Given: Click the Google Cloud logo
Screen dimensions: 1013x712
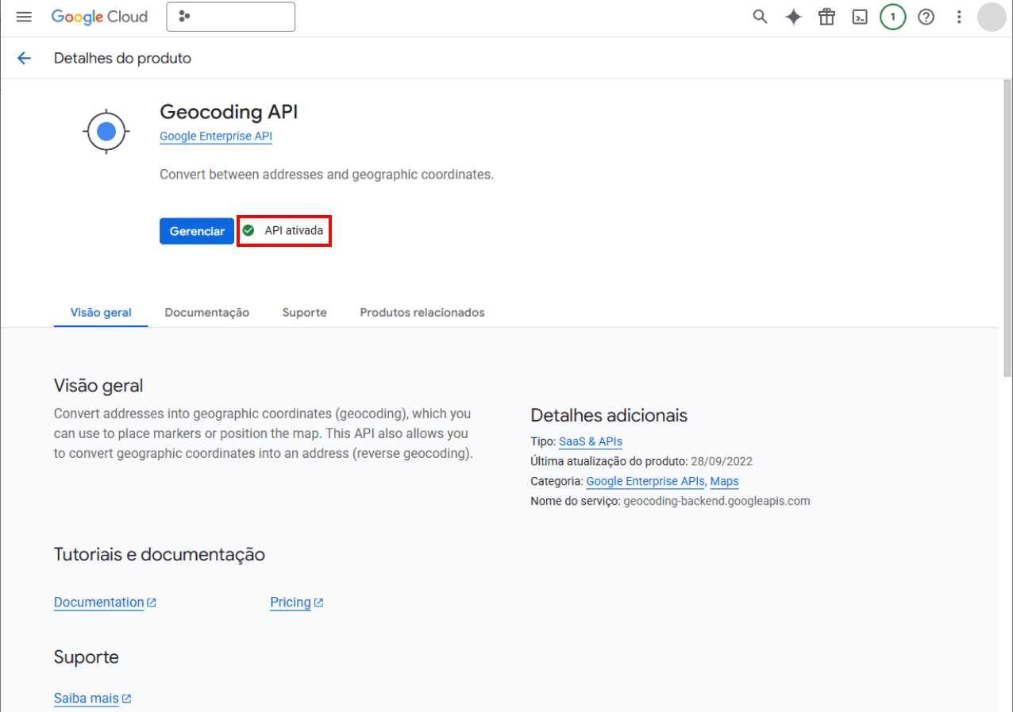Looking at the screenshot, I should pos(99,17).
